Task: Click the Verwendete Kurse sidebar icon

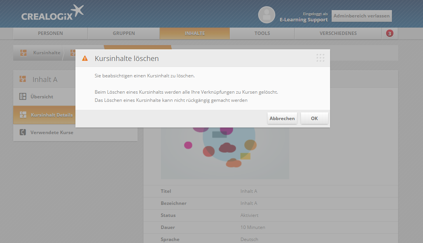Action: [x=23, y=133]
